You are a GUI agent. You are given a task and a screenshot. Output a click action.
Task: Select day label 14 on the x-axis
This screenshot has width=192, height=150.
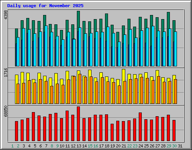click(x=84, y=146)
